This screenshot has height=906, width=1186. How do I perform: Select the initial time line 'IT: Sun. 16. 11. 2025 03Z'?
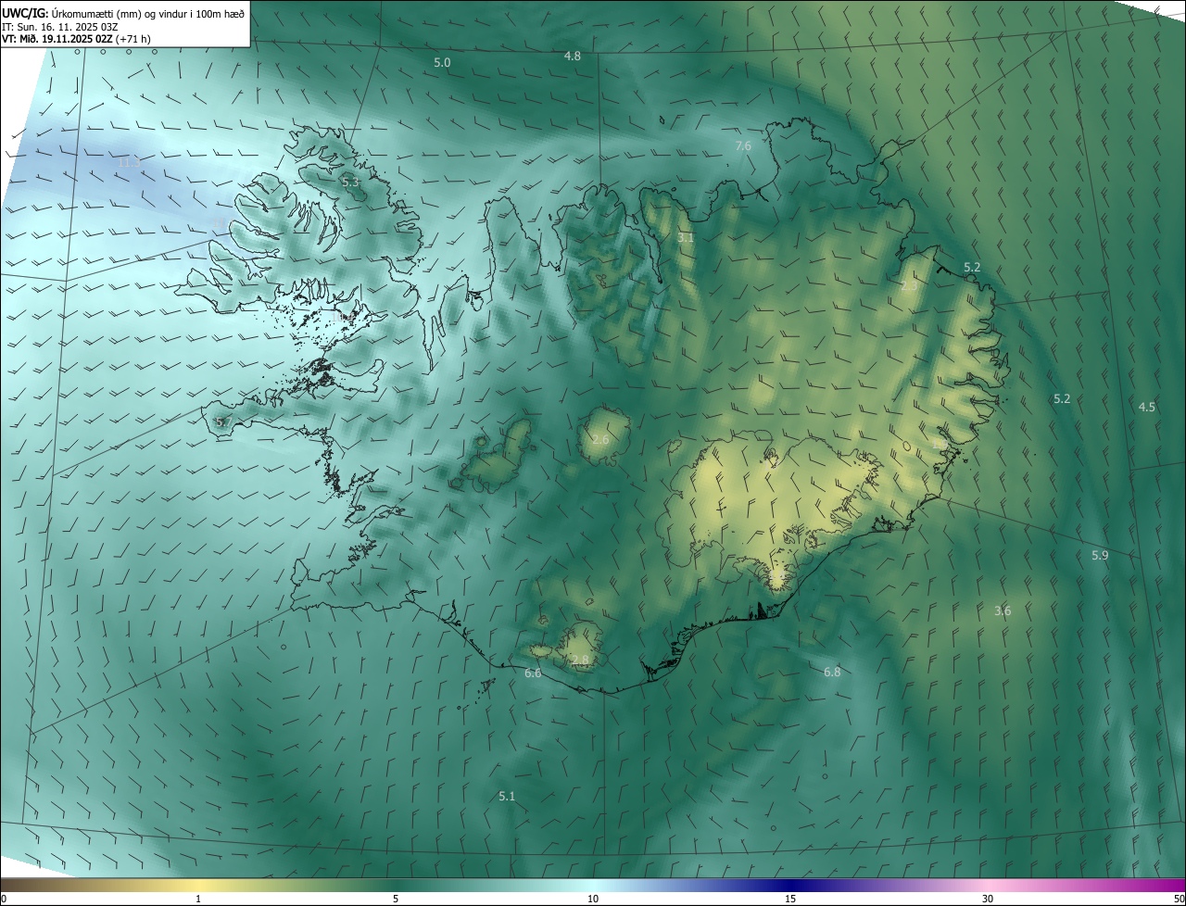pos(60,26)
